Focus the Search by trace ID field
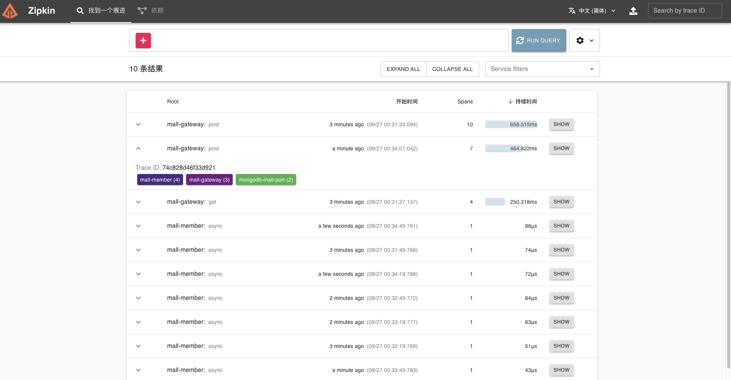Image resolution: width=731 pixels, height=380 pixels. coord(685,11)
